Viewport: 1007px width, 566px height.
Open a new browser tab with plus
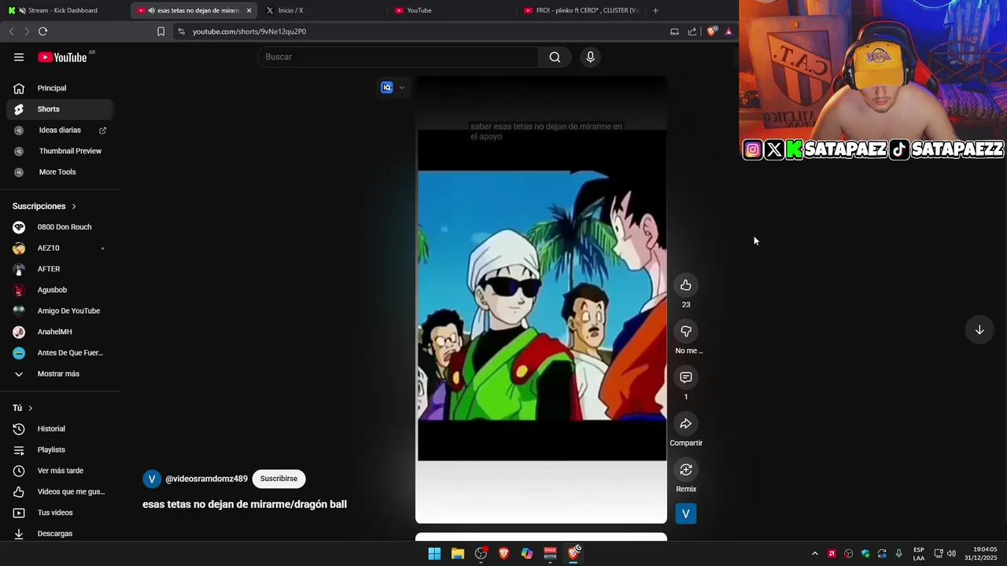tap(655, 10)
